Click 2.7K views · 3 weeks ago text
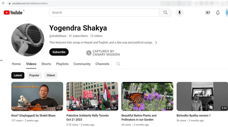Viewport: 228px width, 127px height. coord(80,125)
